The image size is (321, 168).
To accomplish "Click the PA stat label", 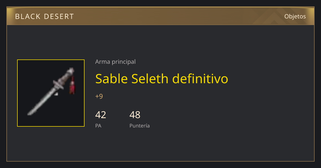I will coord(98,126).
